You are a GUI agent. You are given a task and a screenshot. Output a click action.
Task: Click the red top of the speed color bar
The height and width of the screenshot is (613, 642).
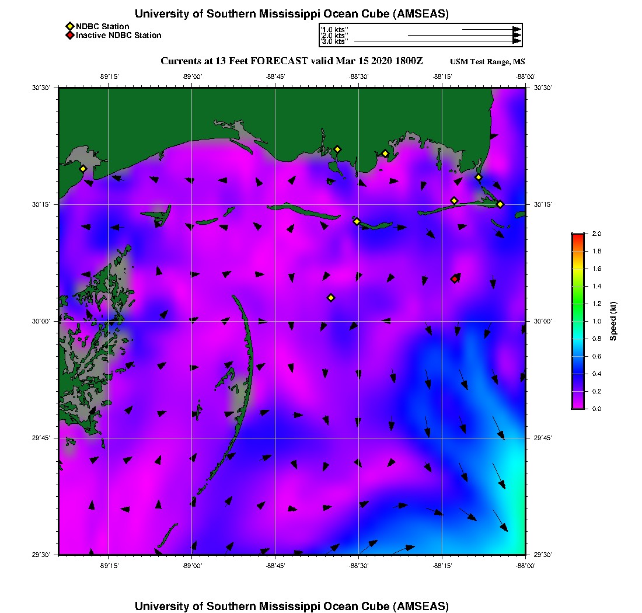click(577, 236)
